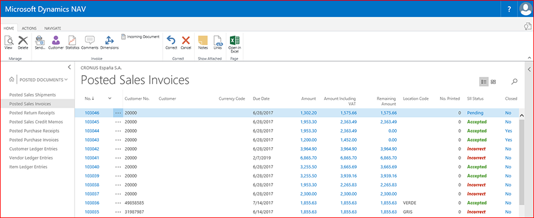Click remaining amount 3,939.16

(388, 176)
